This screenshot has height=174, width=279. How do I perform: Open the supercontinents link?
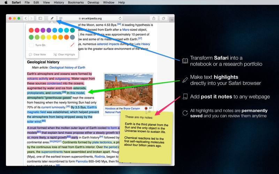(52, 152)
